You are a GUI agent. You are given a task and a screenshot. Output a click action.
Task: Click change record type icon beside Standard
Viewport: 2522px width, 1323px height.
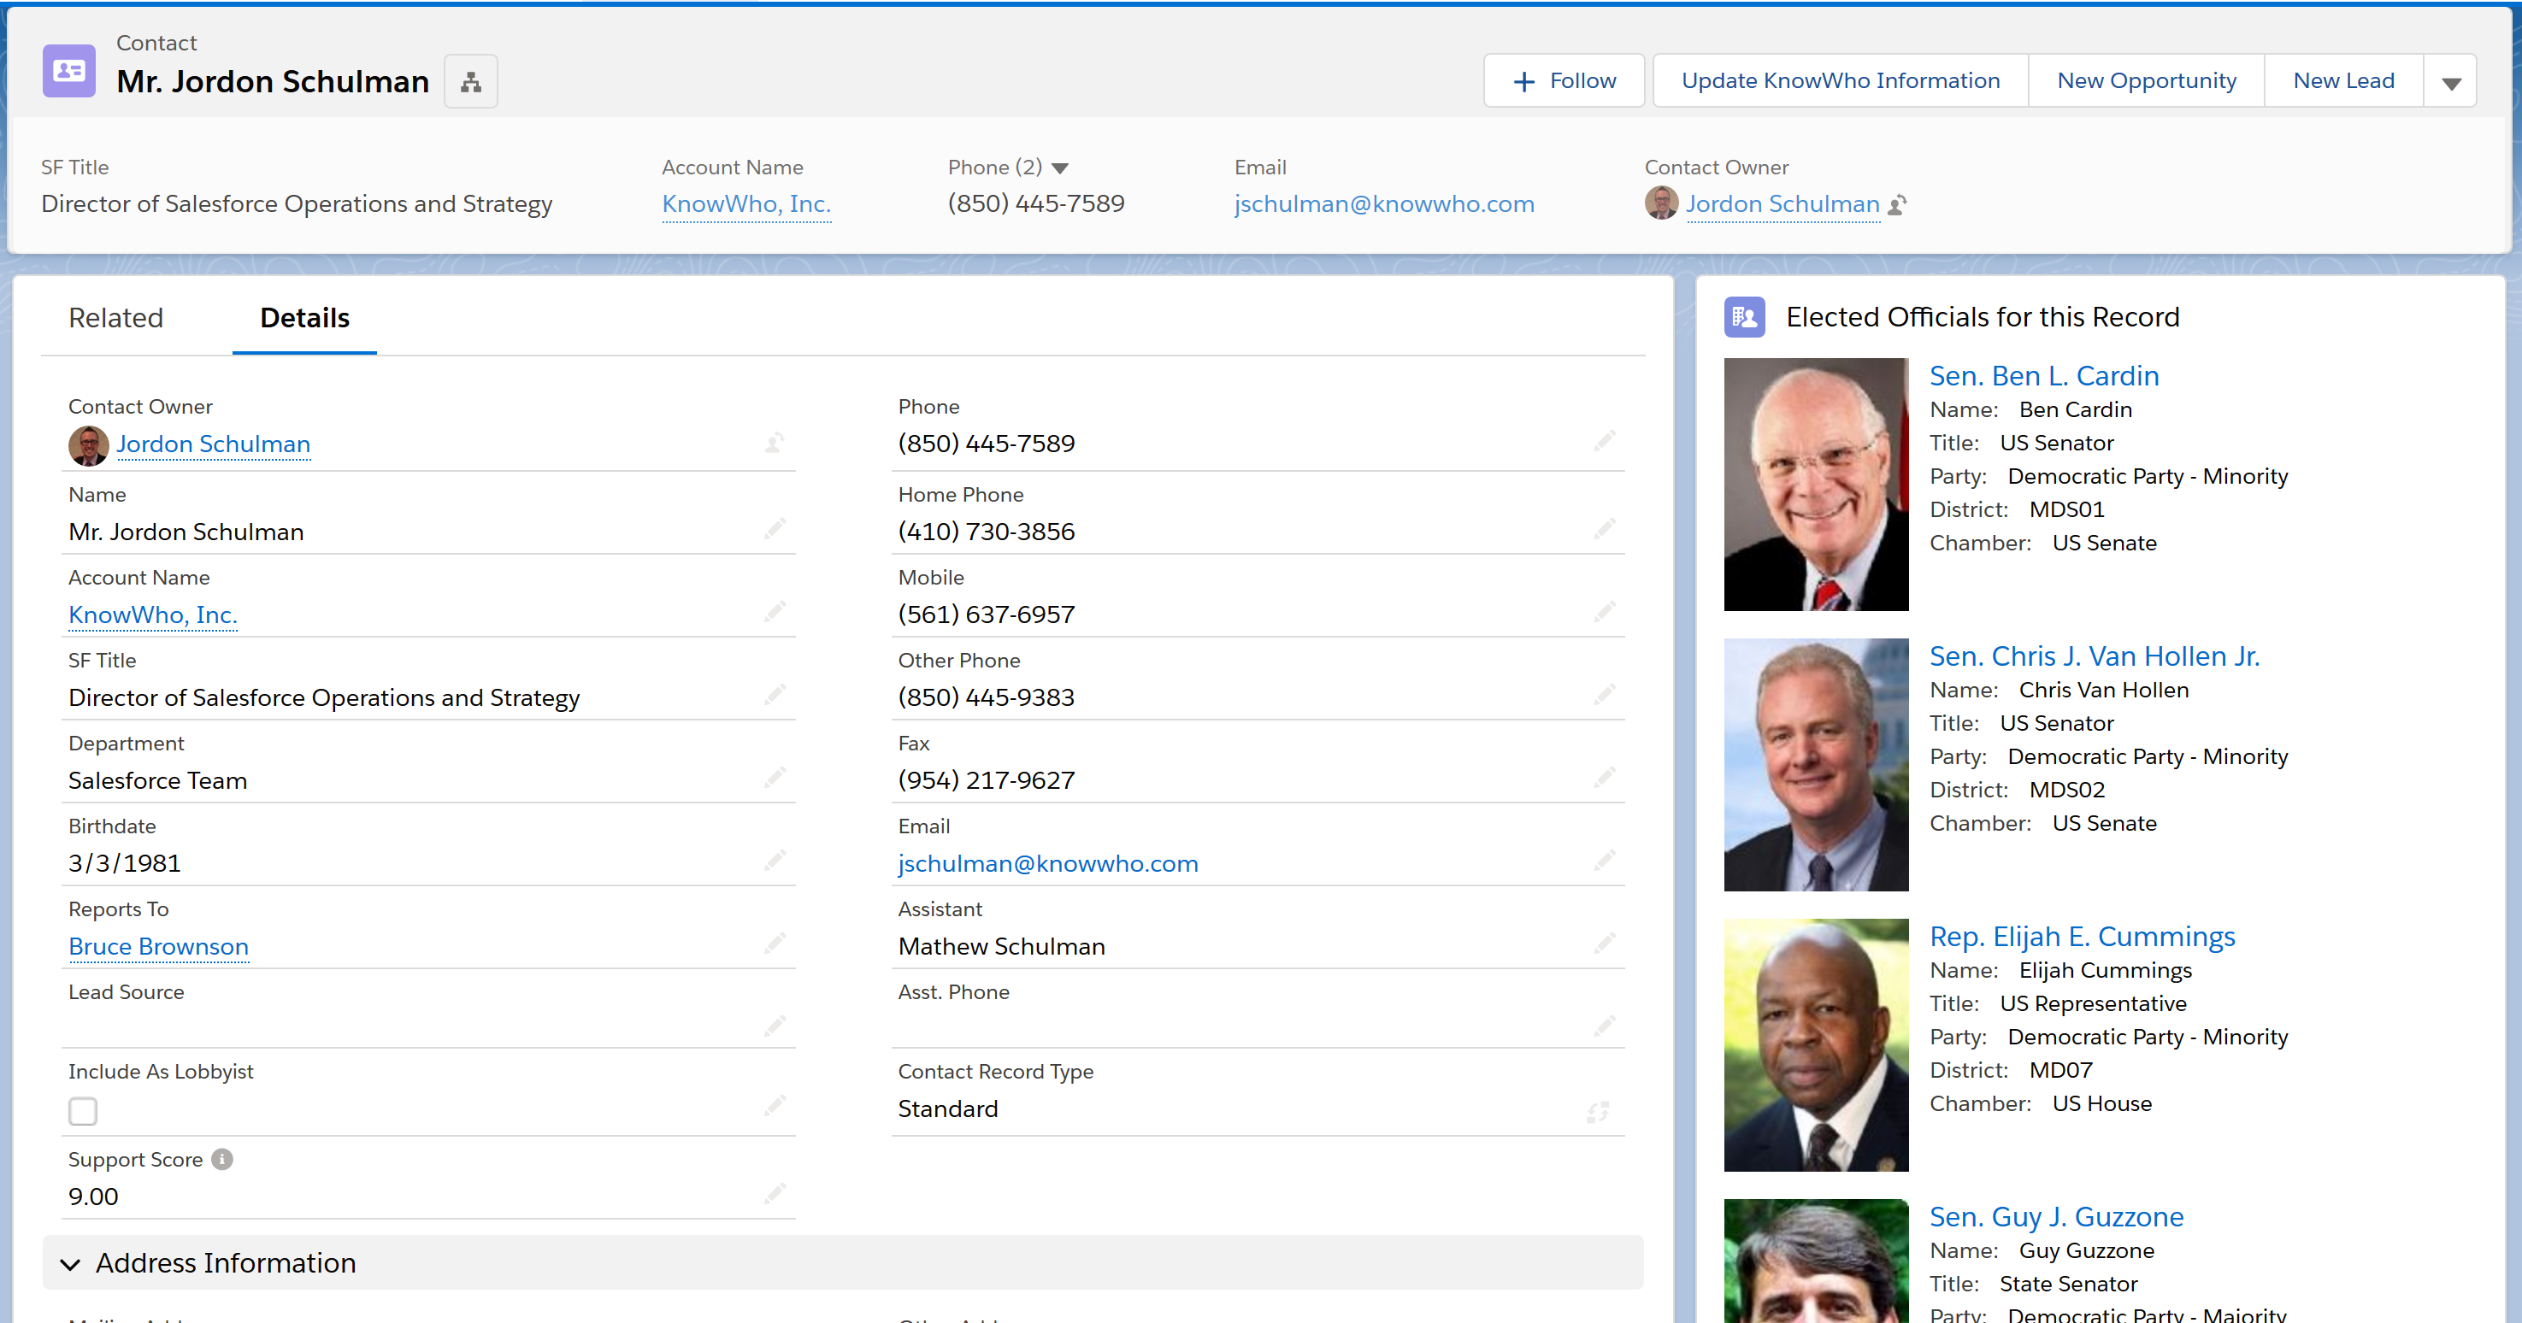[x=1598, y=1112]
